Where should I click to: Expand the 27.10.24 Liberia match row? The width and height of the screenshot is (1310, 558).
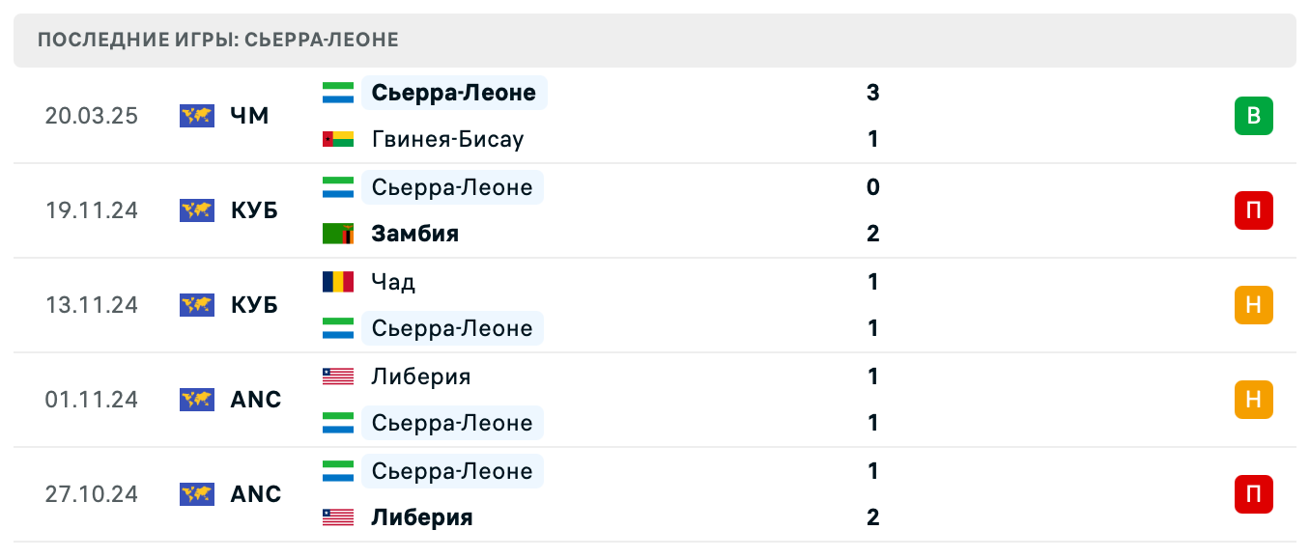(676, 494)
